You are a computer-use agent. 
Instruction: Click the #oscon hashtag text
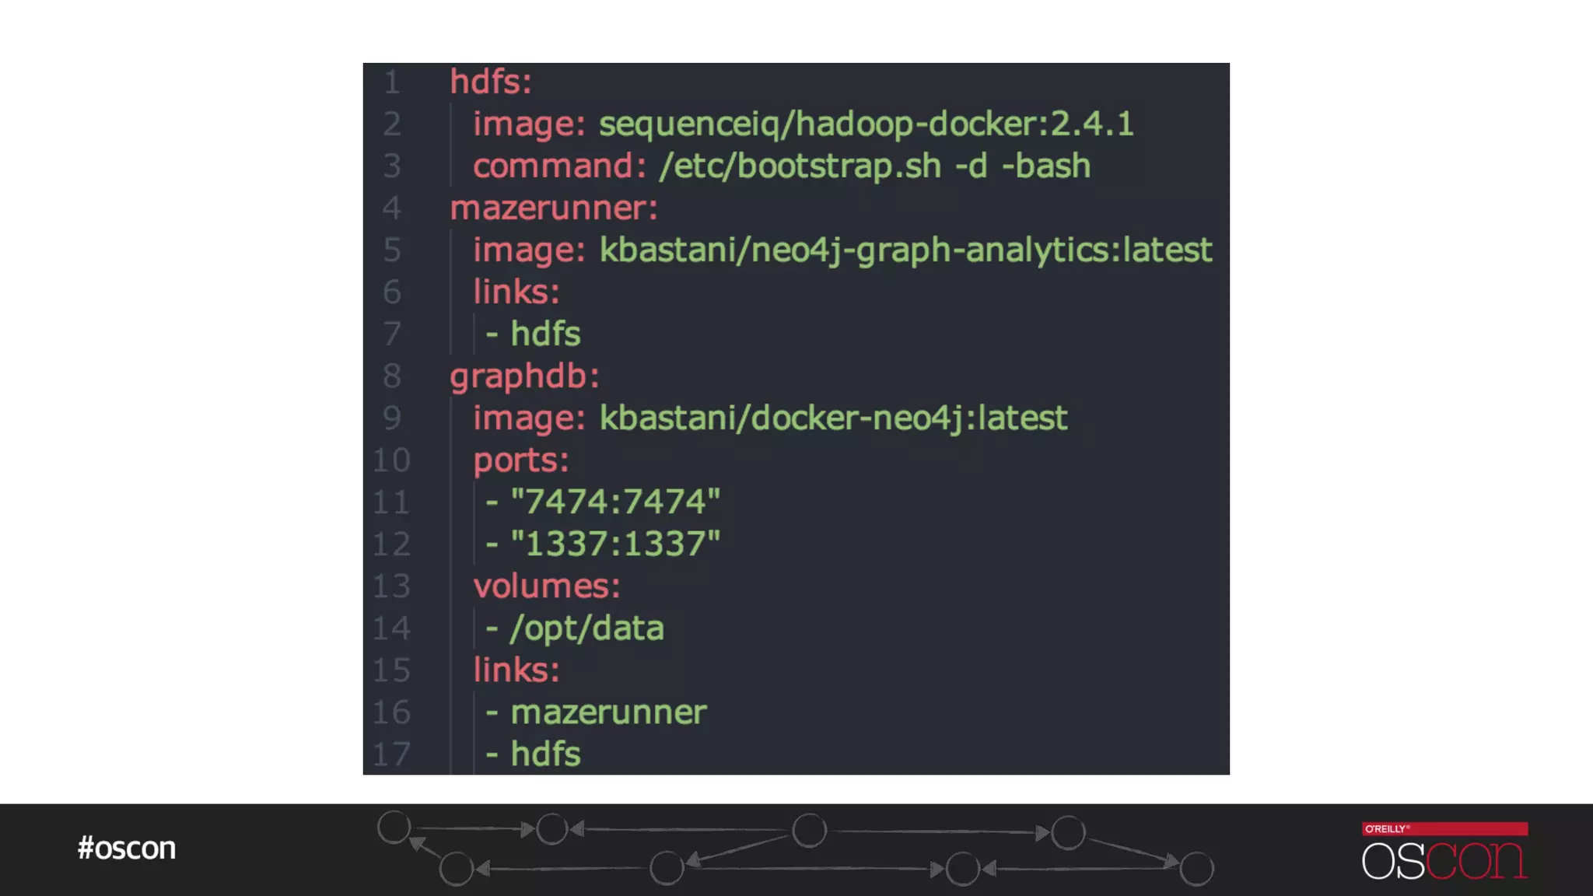(127, 848)
